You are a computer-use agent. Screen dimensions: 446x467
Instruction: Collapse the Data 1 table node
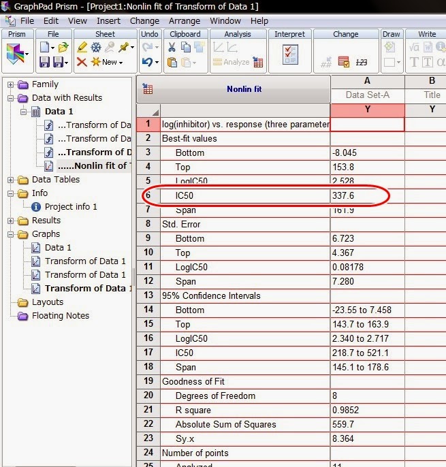(x=24, y=112)
